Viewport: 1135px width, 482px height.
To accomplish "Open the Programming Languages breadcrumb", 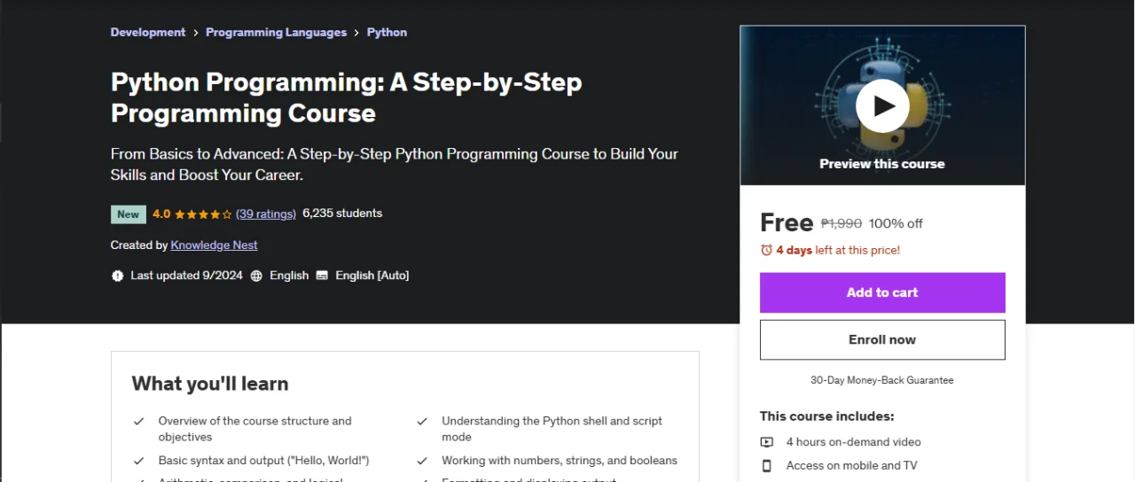I will coord(276,32).
